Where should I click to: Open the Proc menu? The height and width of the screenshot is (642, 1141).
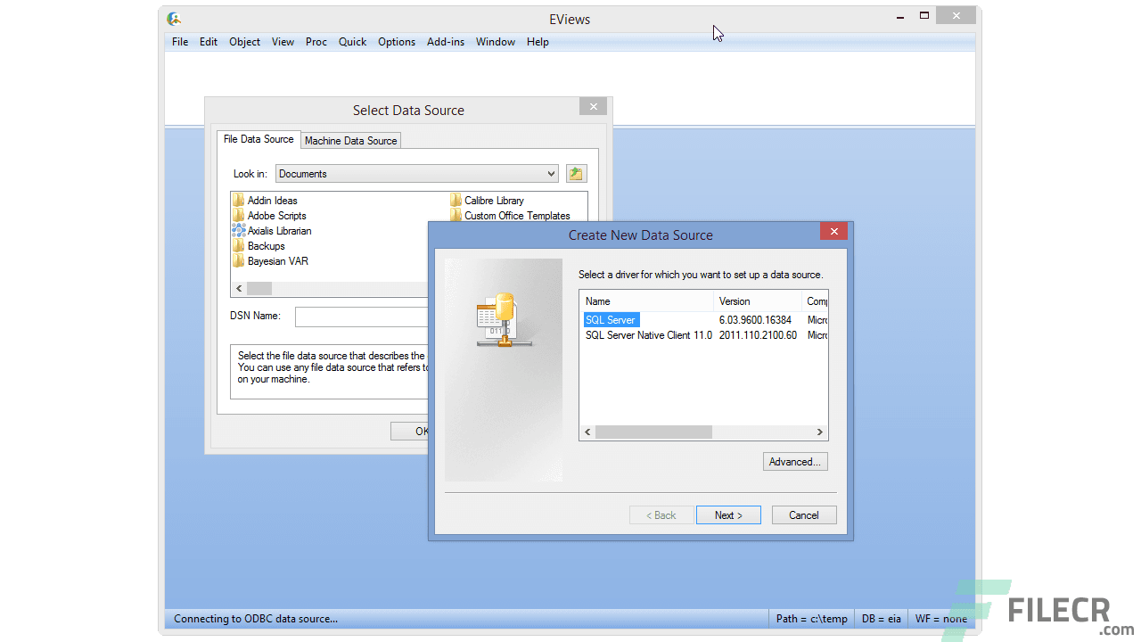[316, 42]
